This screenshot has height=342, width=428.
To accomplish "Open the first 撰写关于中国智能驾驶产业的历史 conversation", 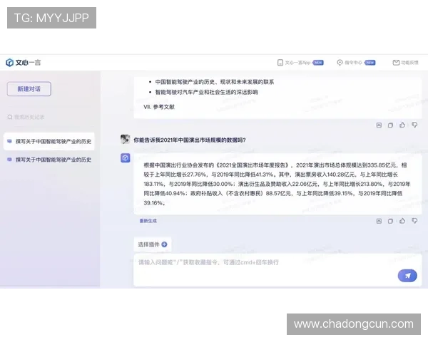I will pyautogui.click(x=49, y=141).
